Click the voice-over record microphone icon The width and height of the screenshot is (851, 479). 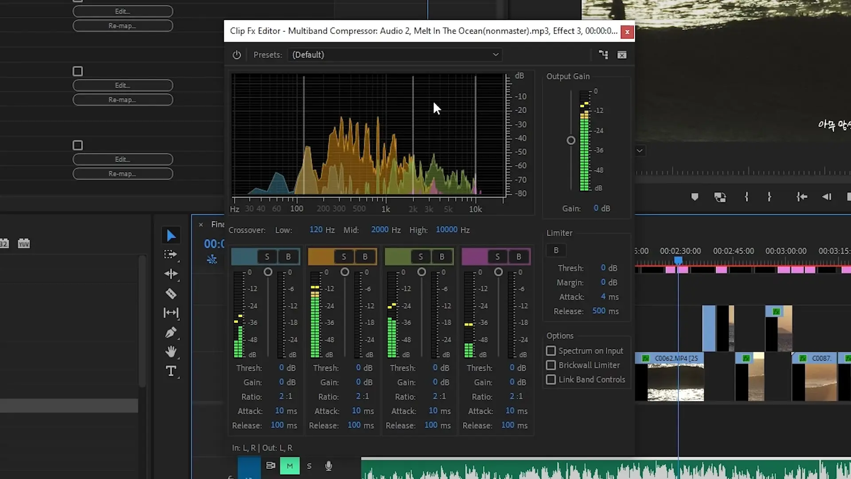pos(328,466)
